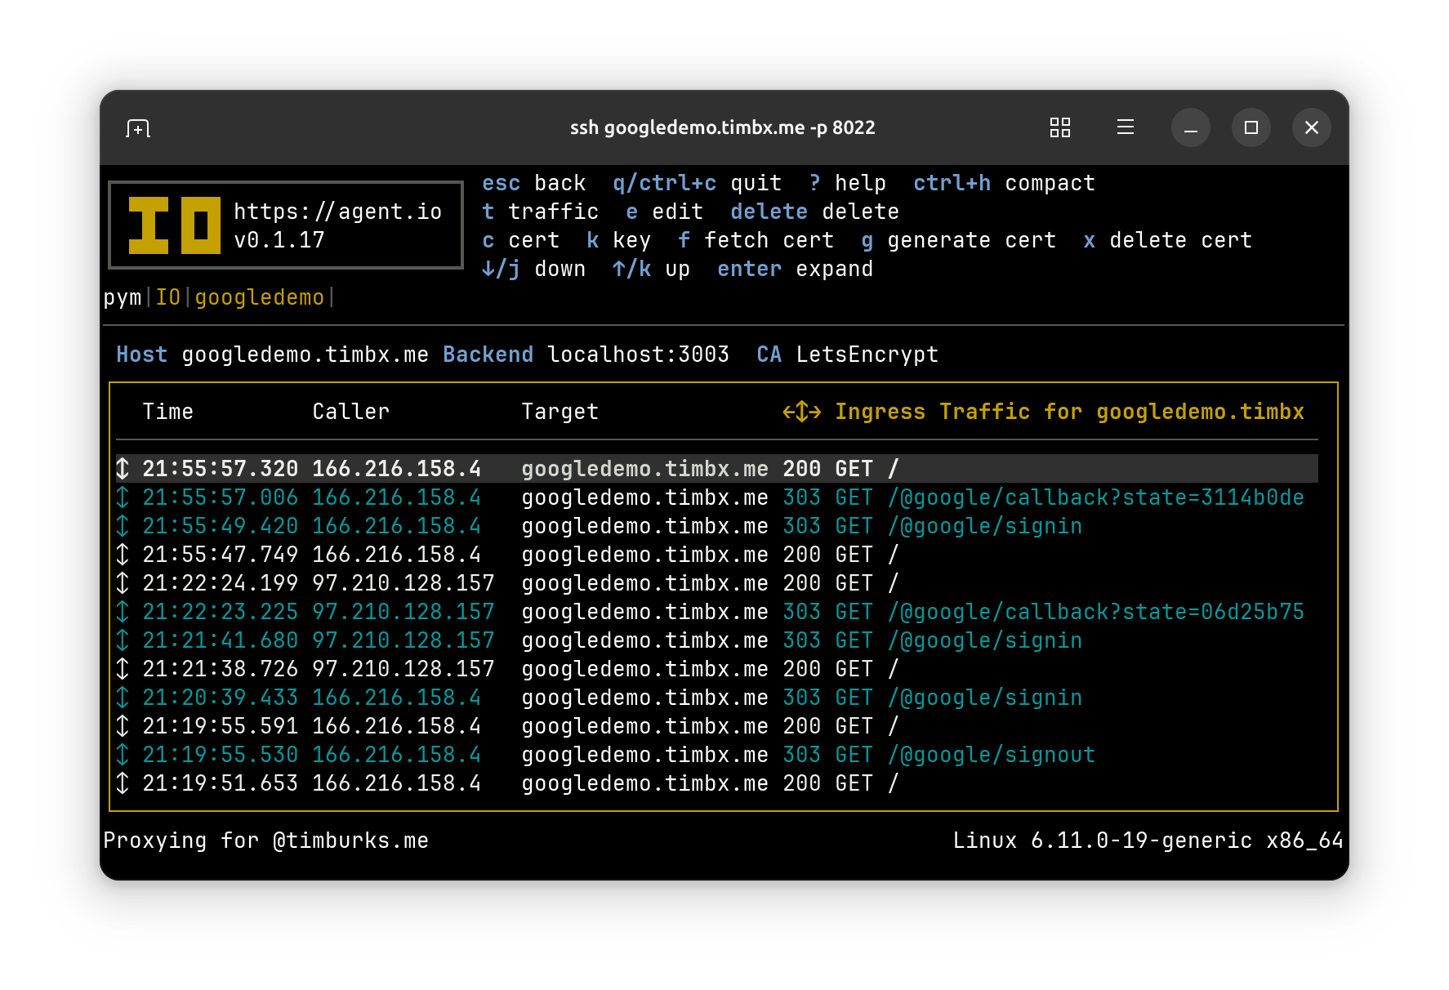Screen dimensions: 1449x990
Task: Select path /@google/callback?state=3114b0de
Action: [1095, 497]
